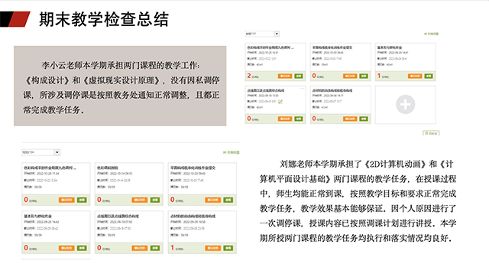
Task: Click green button on card started 2022-09-24 19:17
Action: (x=364, y=119)
